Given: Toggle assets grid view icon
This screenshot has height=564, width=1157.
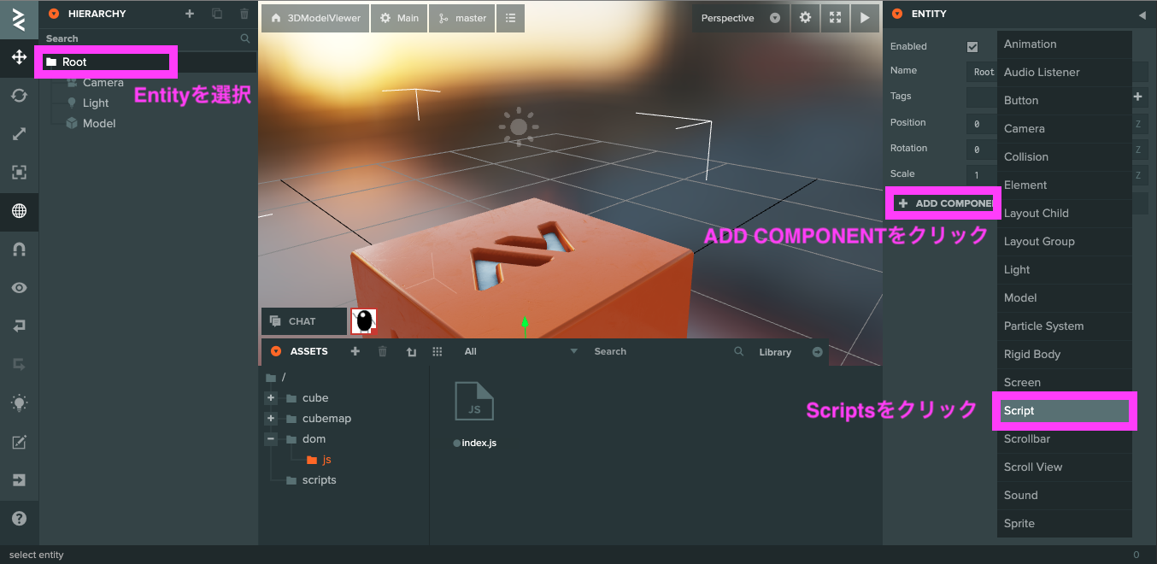Looking at the screenshot, I should (438, 351).
